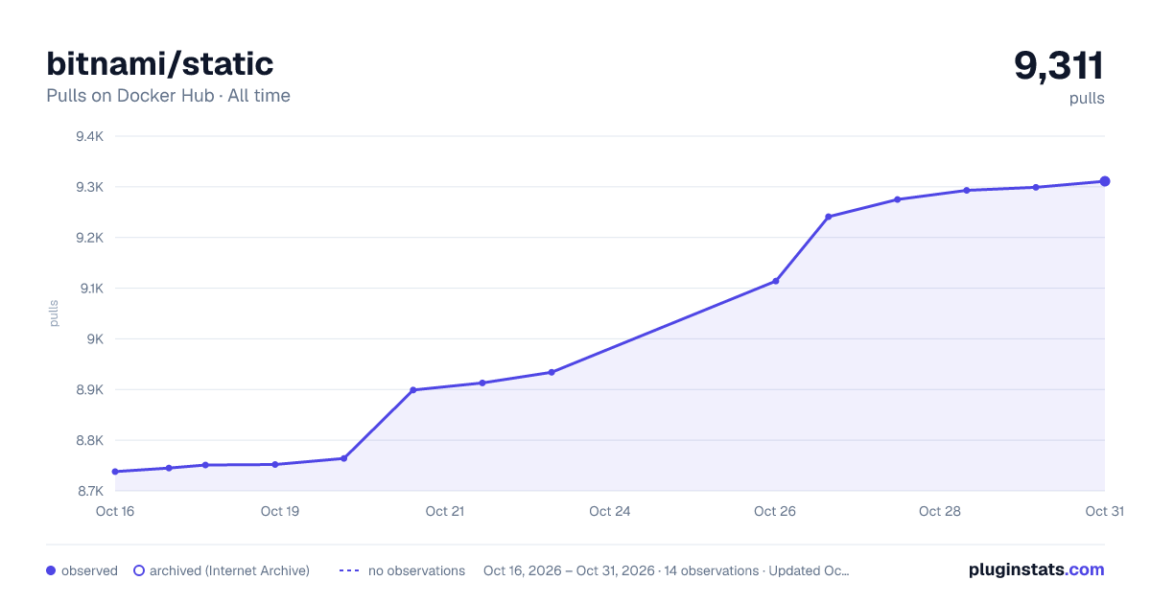Click the final Oct 31 data point
The height and width of the screenshot is (604, 1151).
coord(1105,181)
